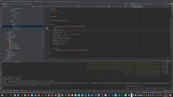The width and height of the screenshot is (173, 97).
Task: Open Windows Start button
Action: [2, 95]
